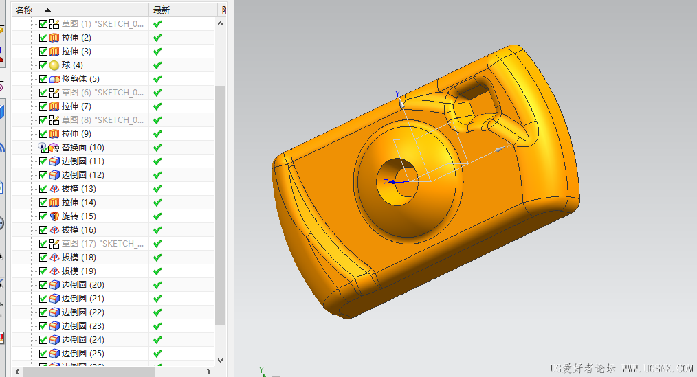Click the draft icon of 拔模 (13)
The width and height of the screenshot is (697, 377).
coord(54,189)
